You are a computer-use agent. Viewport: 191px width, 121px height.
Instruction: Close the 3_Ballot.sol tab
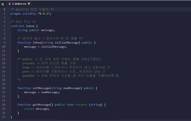point(29,4)
